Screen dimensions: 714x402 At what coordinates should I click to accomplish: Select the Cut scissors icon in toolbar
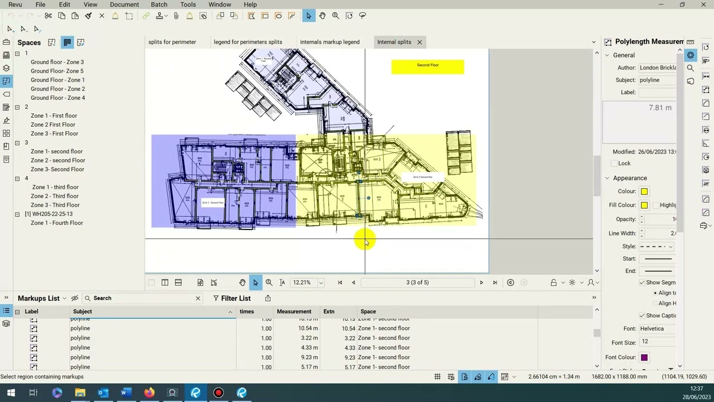[x=48, y=16]
